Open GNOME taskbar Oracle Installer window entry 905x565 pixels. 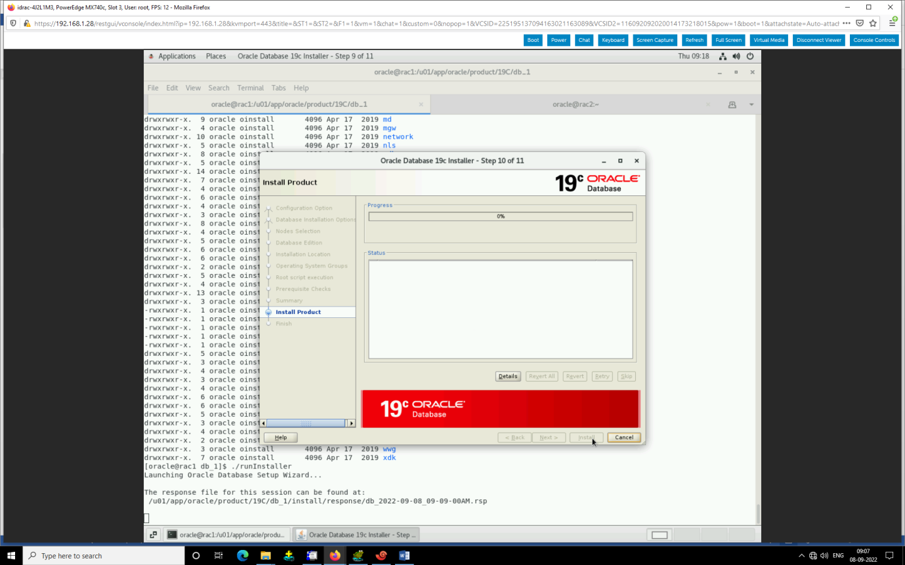[355, 535]
